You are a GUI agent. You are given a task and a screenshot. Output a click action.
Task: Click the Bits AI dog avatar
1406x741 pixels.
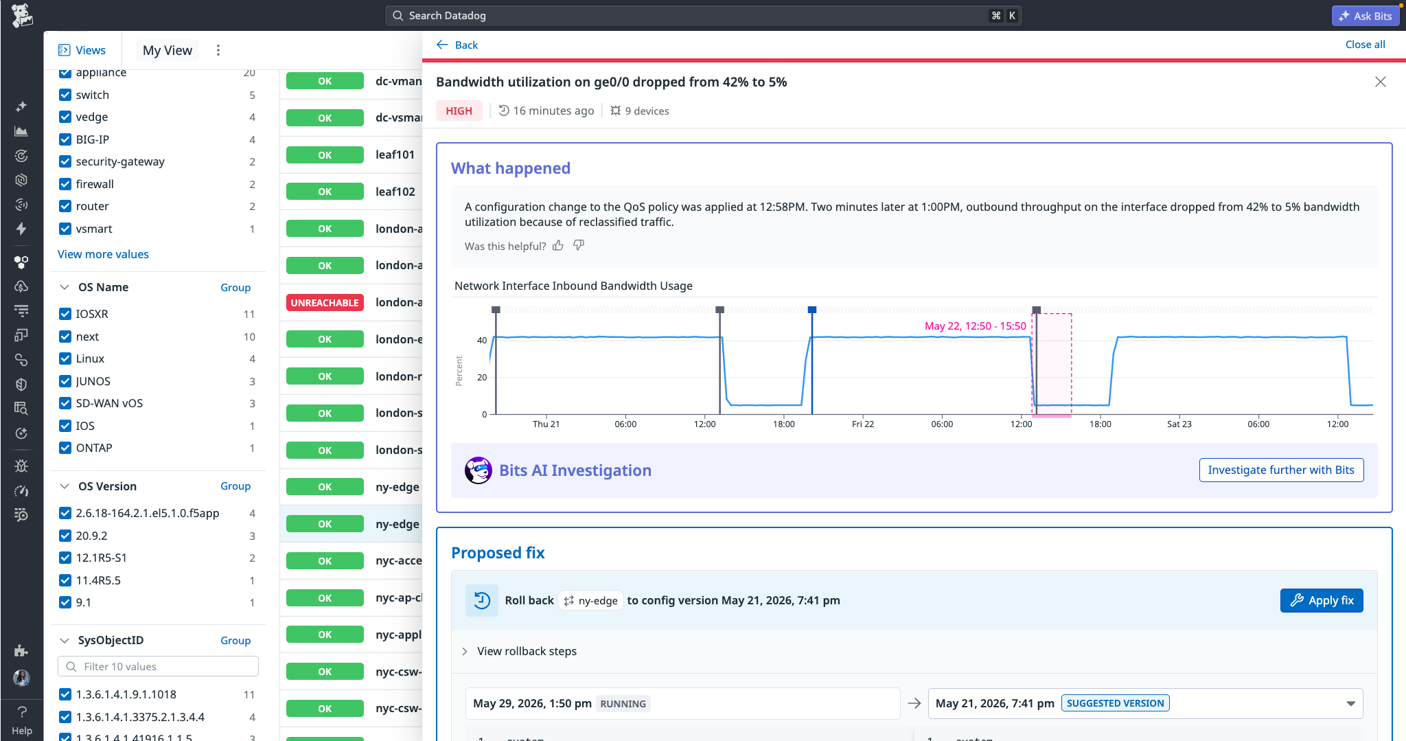point(478,470)
